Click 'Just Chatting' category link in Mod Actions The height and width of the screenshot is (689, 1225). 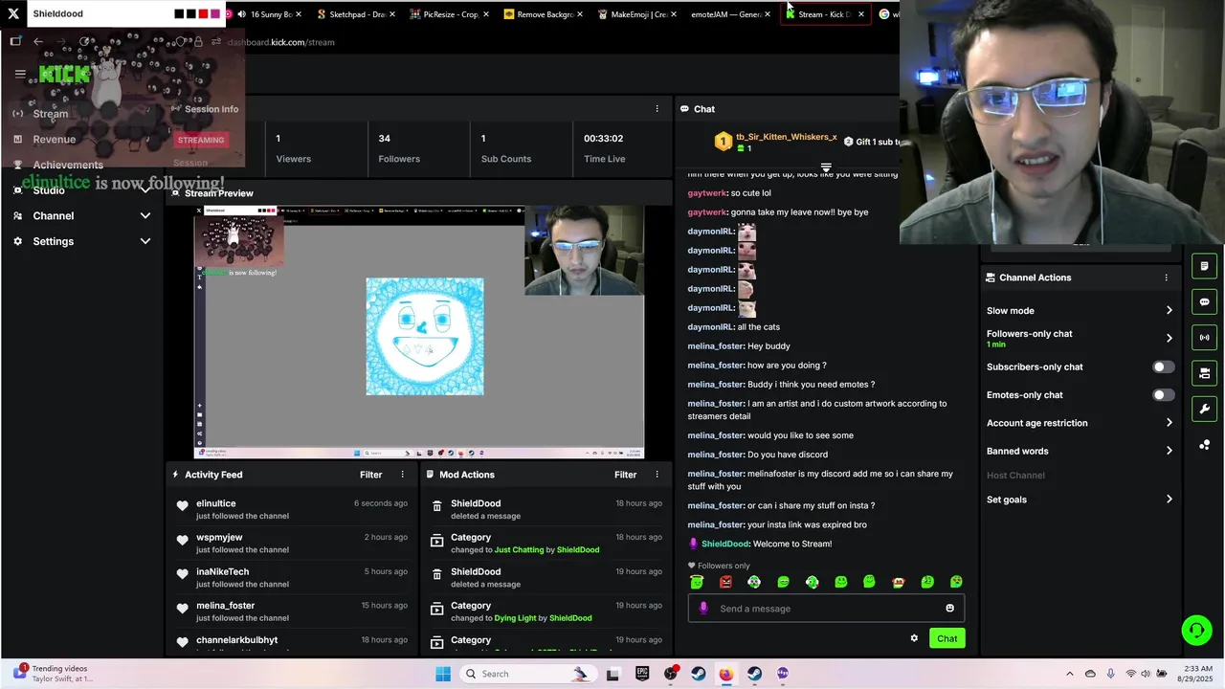pos(519,550)
